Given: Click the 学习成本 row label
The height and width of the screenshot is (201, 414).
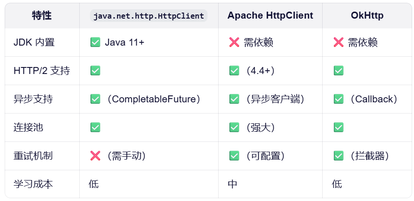Looking at the screenshot, I should click(x=33, y=184).
